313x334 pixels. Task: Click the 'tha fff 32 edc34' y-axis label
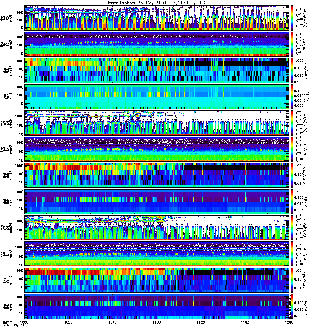pyautogui.click(x=6, y=18)
